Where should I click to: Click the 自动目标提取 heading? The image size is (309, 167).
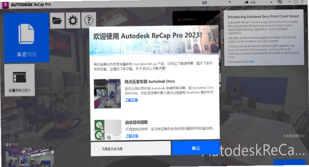click(136, 122)
